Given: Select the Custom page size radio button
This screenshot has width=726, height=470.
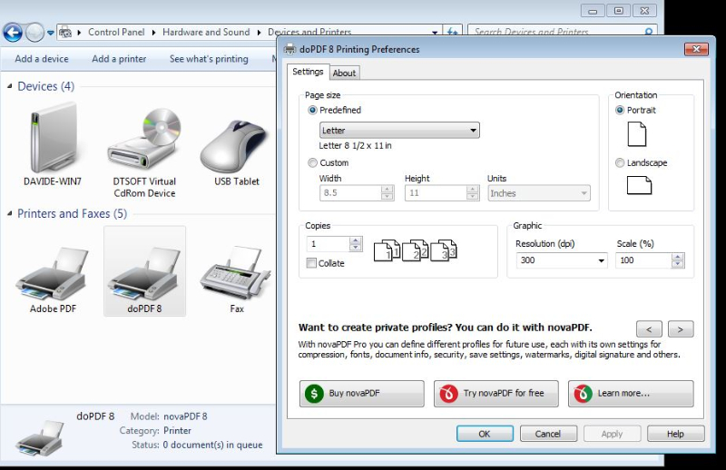Looking at the screenshot, I should tap(313, 163).
